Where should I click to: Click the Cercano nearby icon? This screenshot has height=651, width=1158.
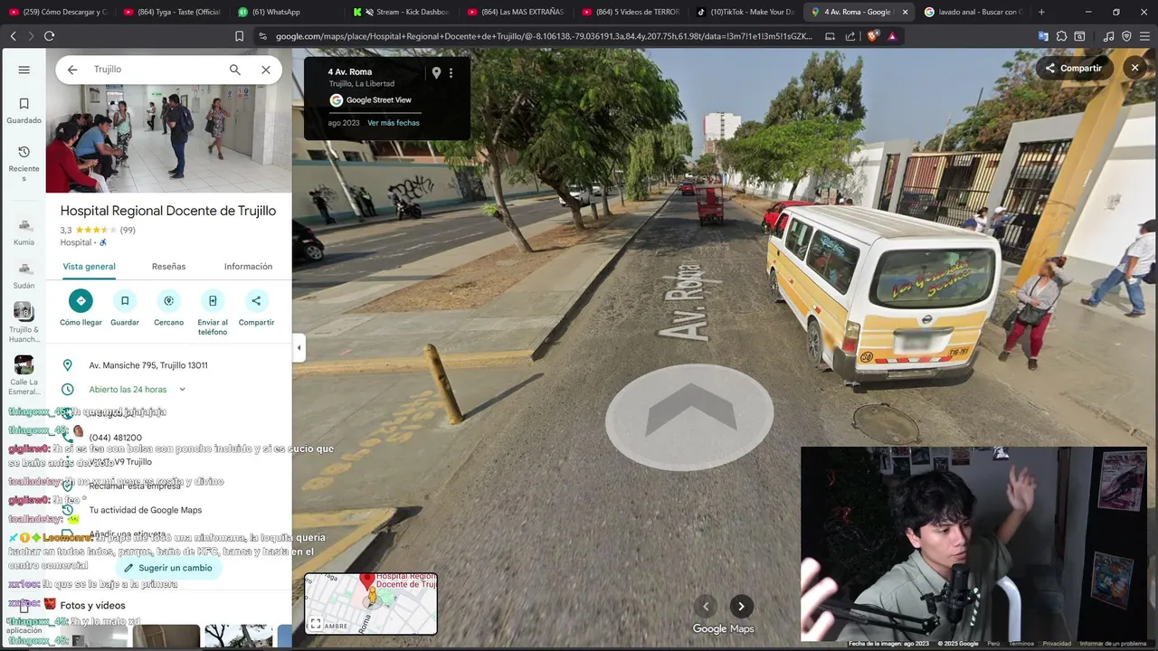pyautogui.click(x=168, y=301)
